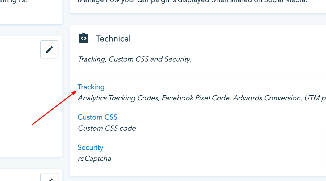Click the red arrow annotation

[x=54, y=108]
